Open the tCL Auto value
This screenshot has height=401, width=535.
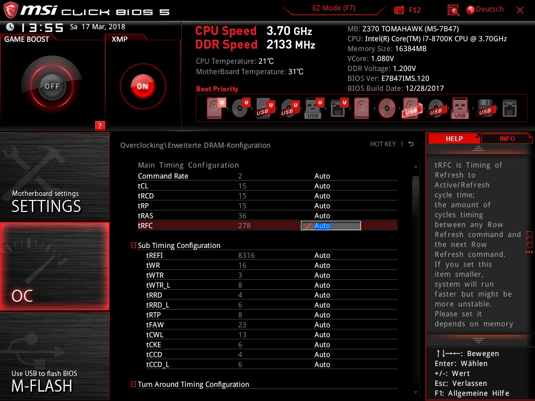tap(322, 186)
